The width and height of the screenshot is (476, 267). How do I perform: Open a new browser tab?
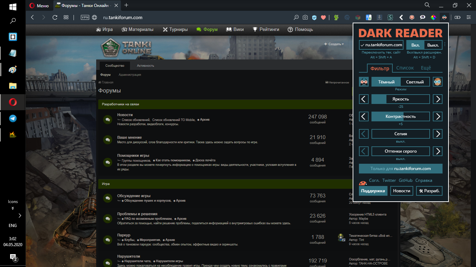[126, 5]
